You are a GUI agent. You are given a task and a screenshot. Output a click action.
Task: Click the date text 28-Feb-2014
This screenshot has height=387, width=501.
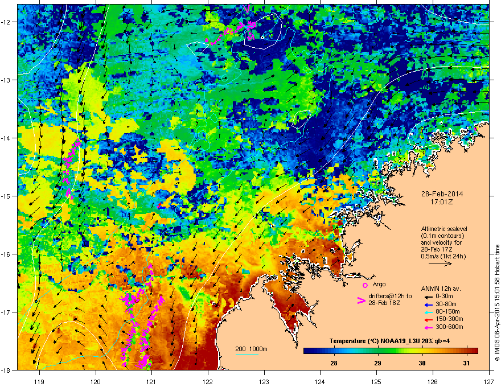point(442,194)
